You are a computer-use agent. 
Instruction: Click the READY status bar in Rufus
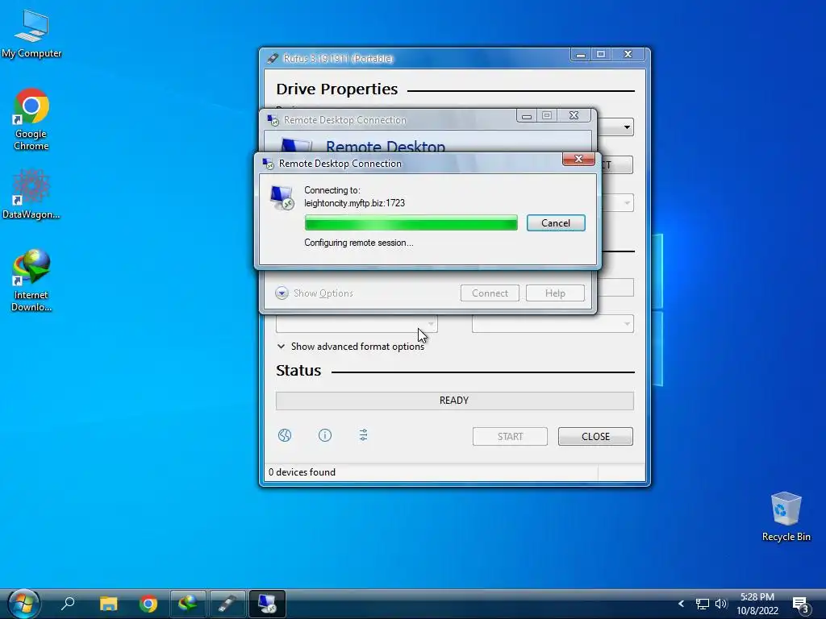[455, 401]
